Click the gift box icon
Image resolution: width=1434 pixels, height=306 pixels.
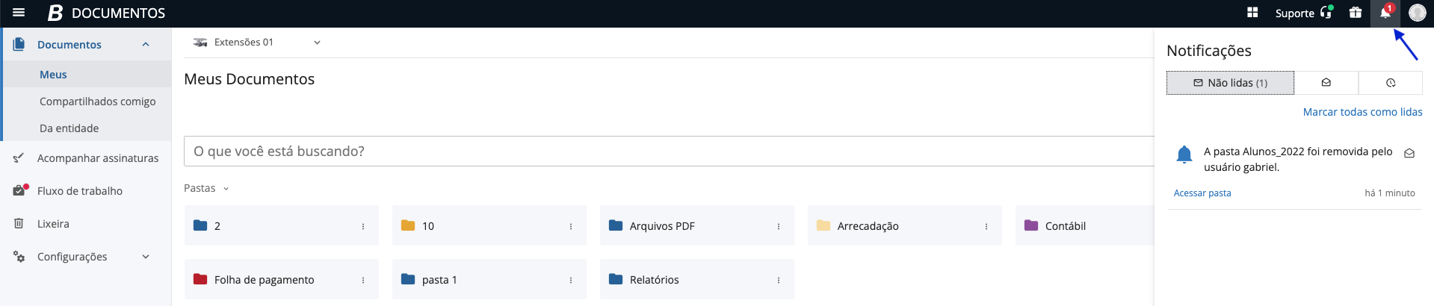[x=1355, y=13]
